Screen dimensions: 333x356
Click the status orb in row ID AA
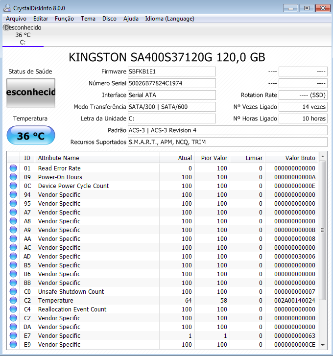(x=13, y=238)
